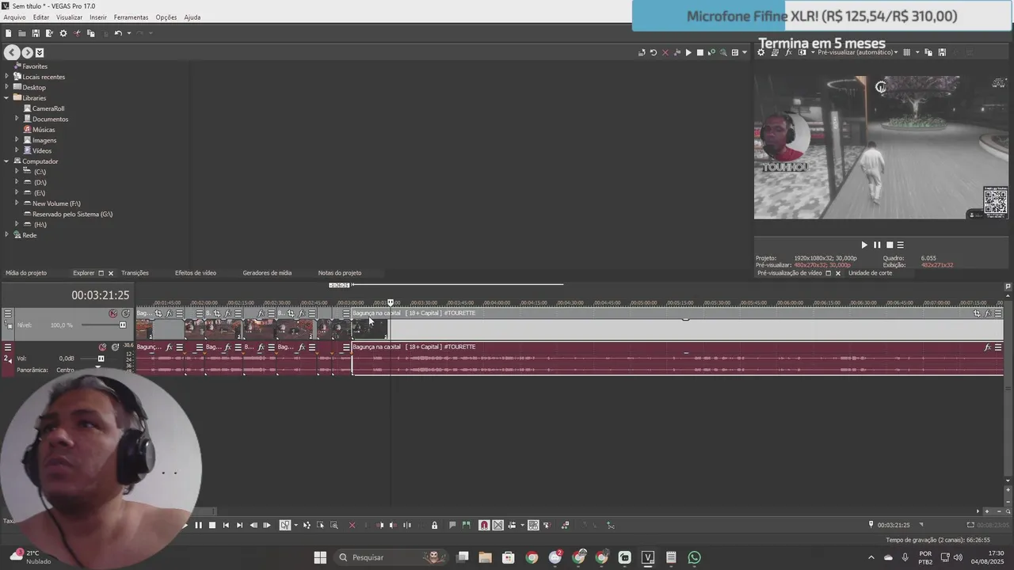Toggle mute on the video track
The width and height of the screenshot is (1014, 570).
coord(113,313)
